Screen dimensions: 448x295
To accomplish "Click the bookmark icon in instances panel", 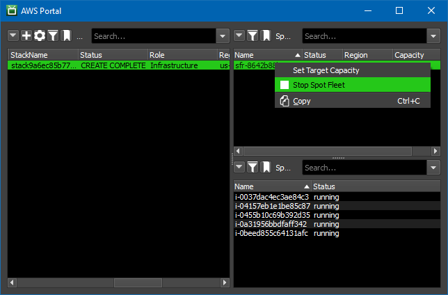I will pyautogui.click(x=266, y=167).
